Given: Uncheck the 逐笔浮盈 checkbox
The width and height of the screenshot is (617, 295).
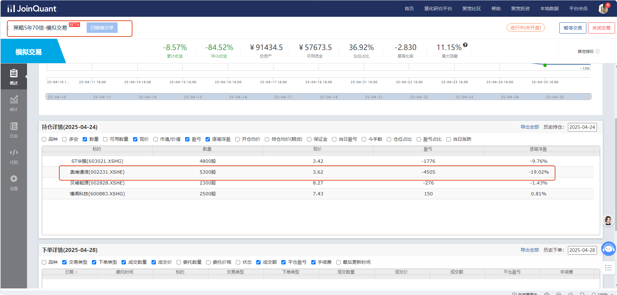Looking at the screenshot, I should click(208, 139).
